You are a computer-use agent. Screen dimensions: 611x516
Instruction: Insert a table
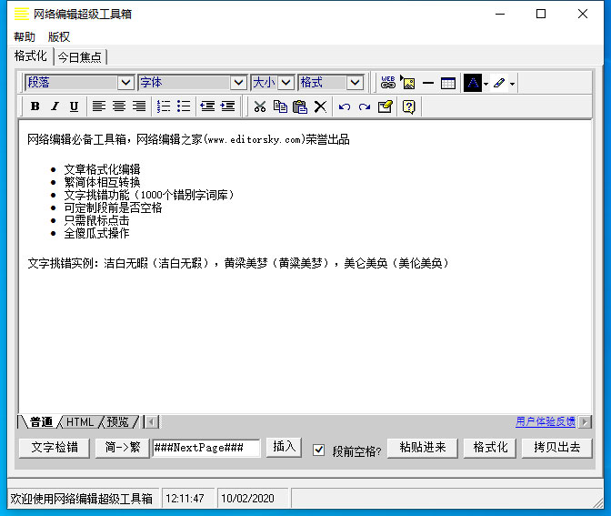pos(448,83)
